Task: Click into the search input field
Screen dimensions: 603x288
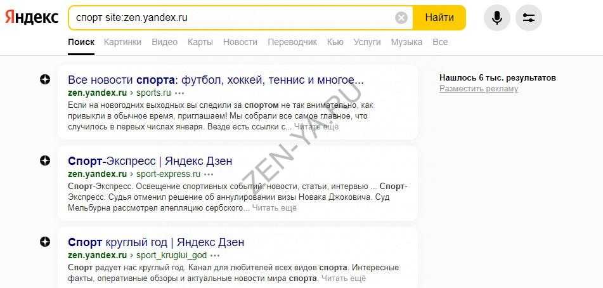Action: click(228, 18)
